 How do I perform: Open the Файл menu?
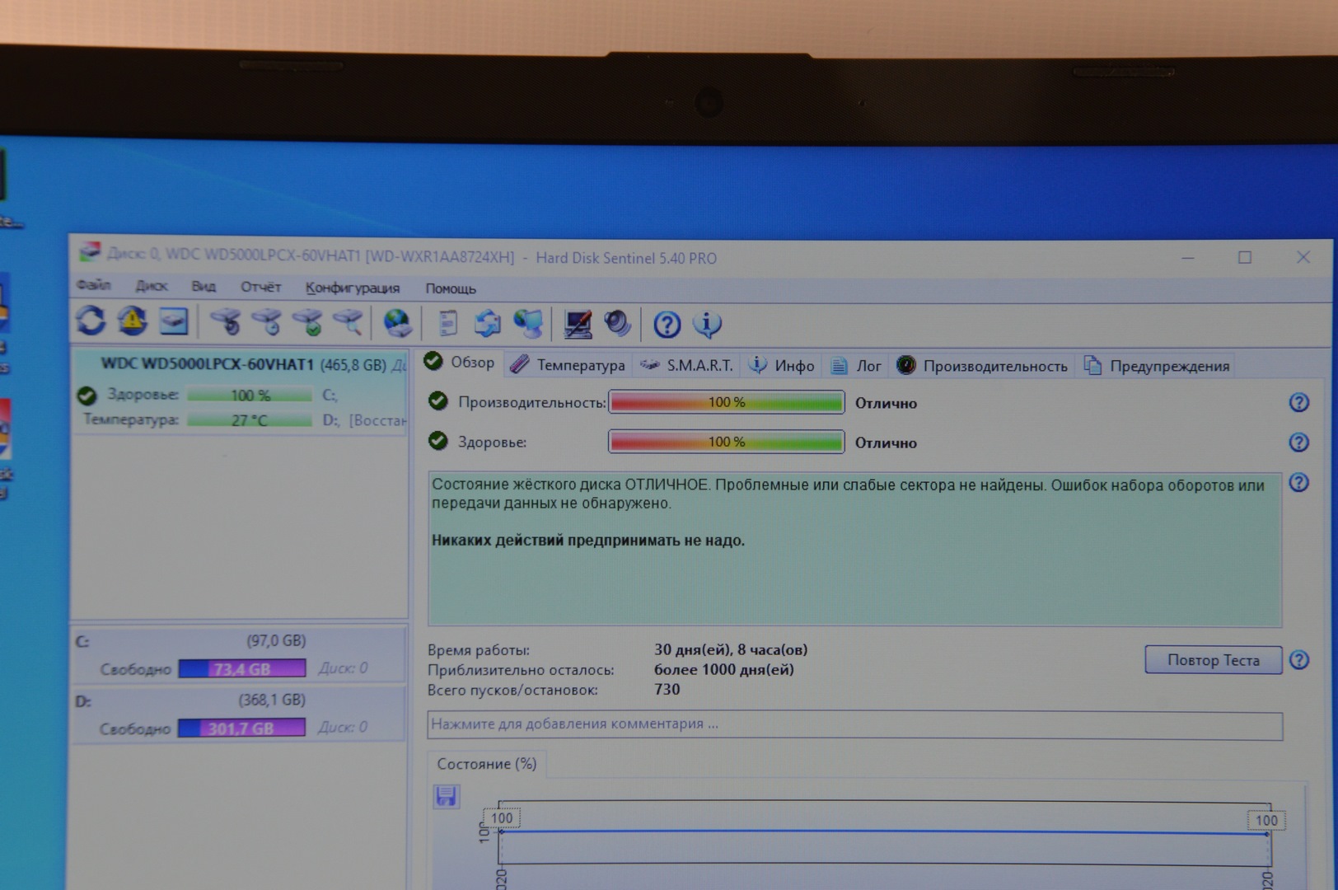pos(93,286)
